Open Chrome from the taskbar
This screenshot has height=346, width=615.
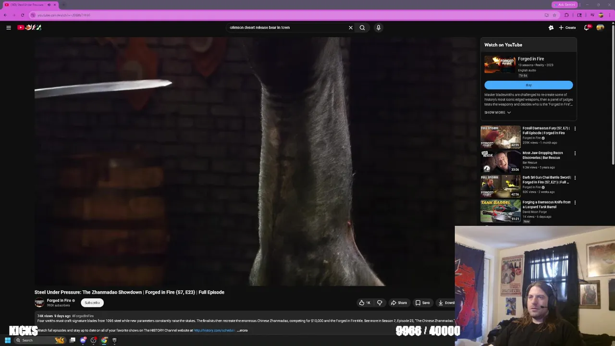pos(104,340)
